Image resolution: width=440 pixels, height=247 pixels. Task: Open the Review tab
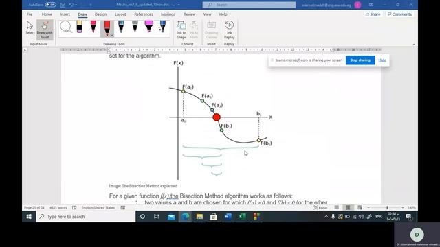coord(190,14)
